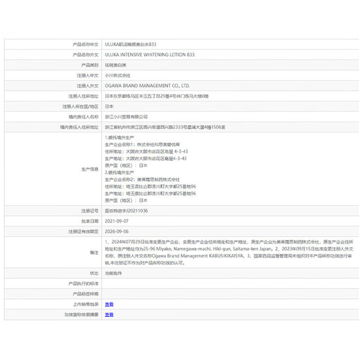Click the 备注 row label
Viewport: 359px width, 359px height.
click(94, 253)
